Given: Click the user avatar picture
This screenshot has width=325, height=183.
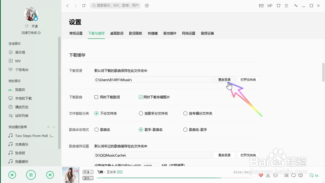Looking at the screenshot, I should pyautogui.click(x=31, y=14).
